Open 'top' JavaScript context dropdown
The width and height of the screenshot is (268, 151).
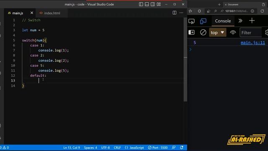tap(217, 32)
